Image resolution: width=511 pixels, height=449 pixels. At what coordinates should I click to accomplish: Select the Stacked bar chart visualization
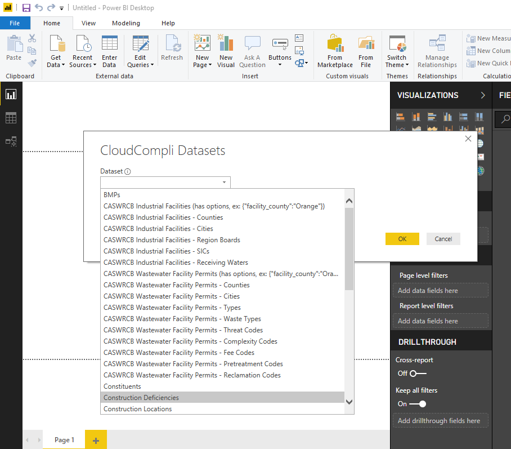(x=400, y=117)
